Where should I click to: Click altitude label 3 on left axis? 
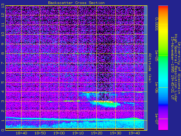[x=3, y=101]
